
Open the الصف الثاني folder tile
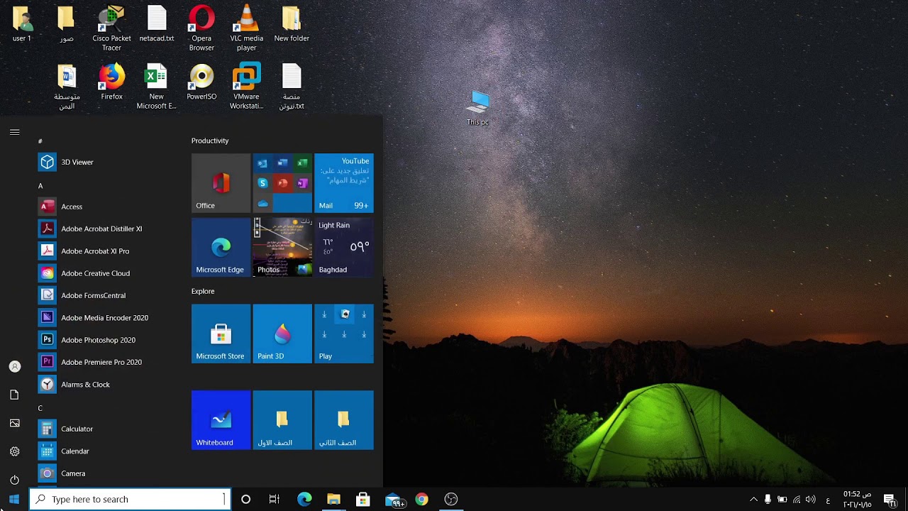pyautogui.click(x=343, y=420)
